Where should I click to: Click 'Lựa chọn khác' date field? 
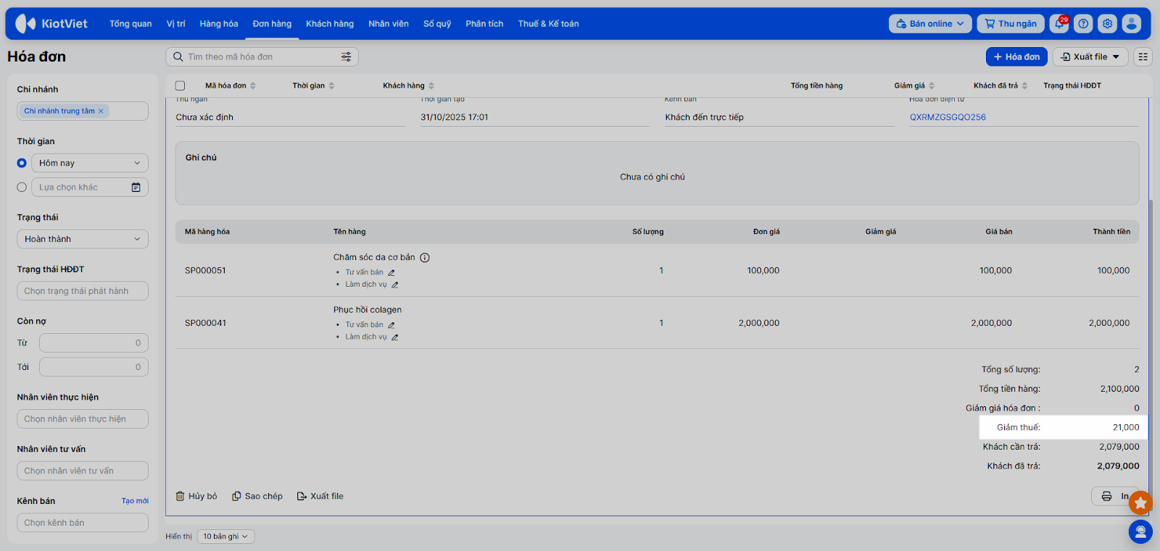90,188
